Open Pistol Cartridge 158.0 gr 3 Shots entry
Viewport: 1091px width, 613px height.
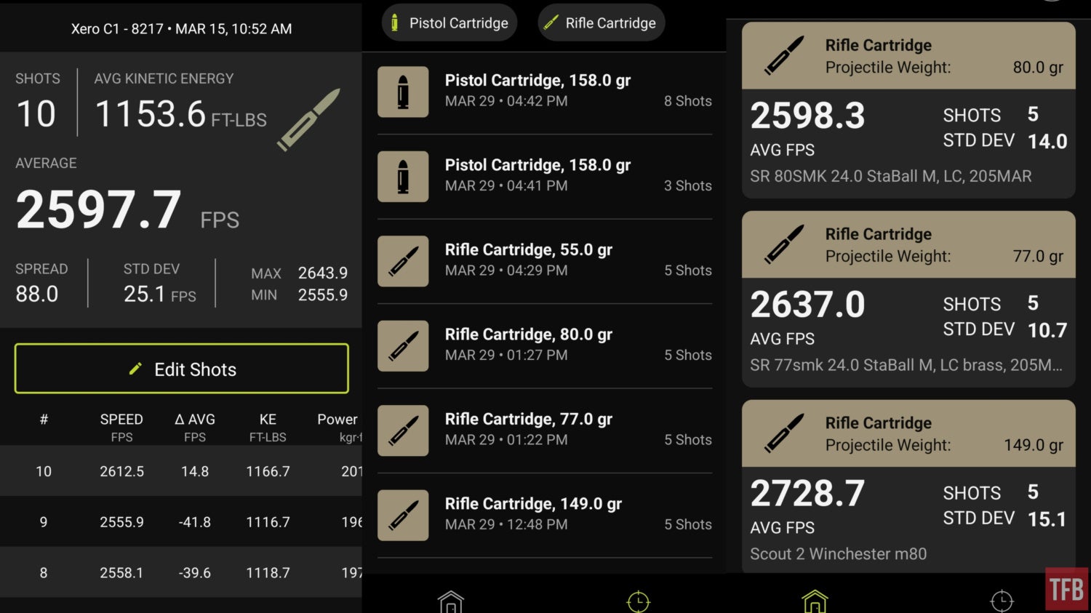point(544,177)
